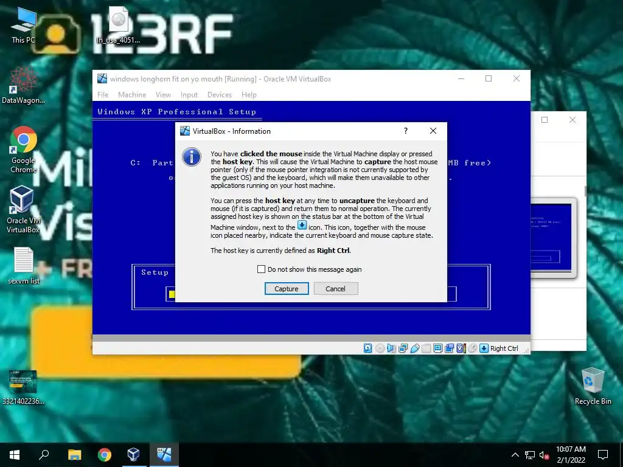Open the Devices menu
Viewport: 623px width, 467px height.
click(x=219, y=94)
